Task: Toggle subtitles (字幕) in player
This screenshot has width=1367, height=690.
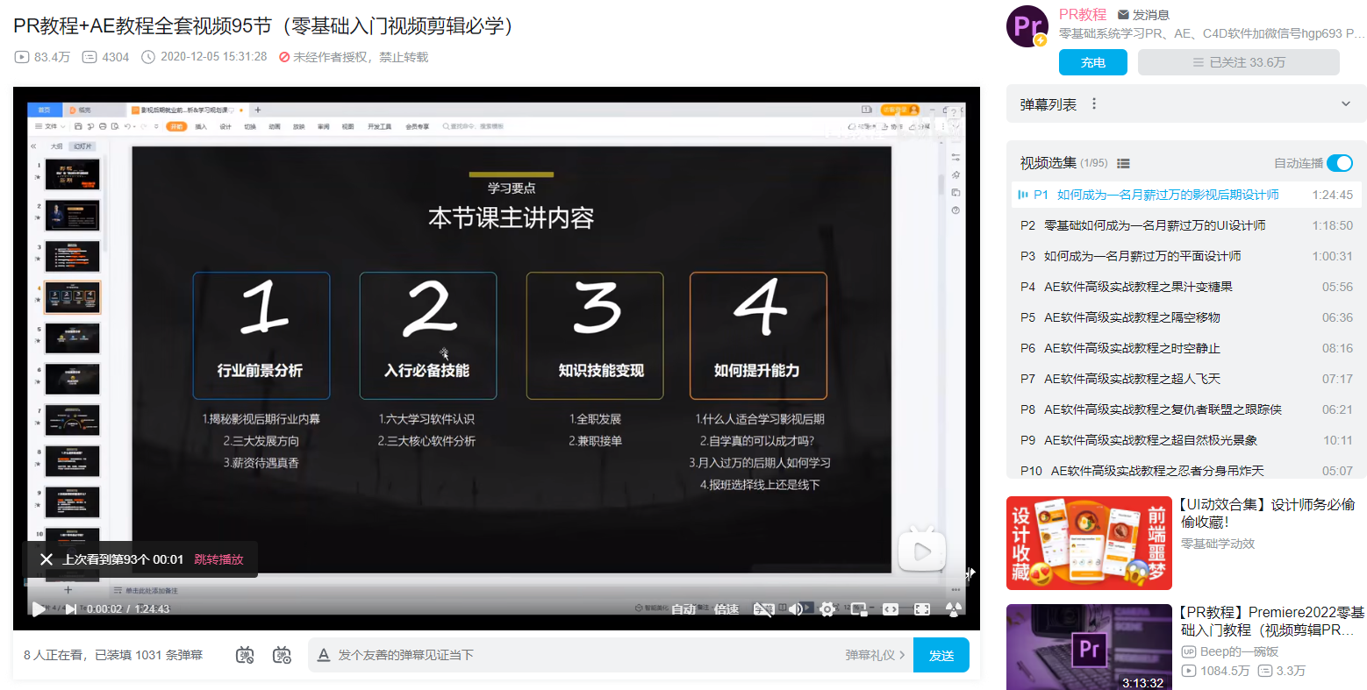Action: pos(763,609)
